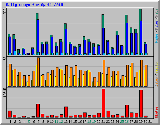Click the "525" axis maximum label

tap(5, 12)
